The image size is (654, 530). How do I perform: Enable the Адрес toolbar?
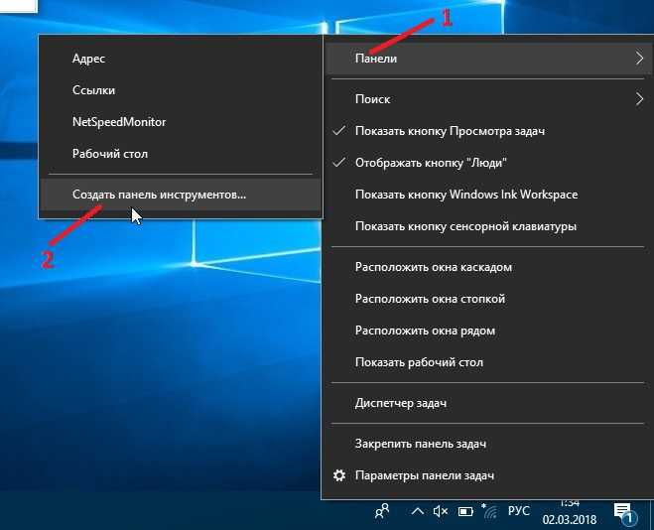point(181,59)
